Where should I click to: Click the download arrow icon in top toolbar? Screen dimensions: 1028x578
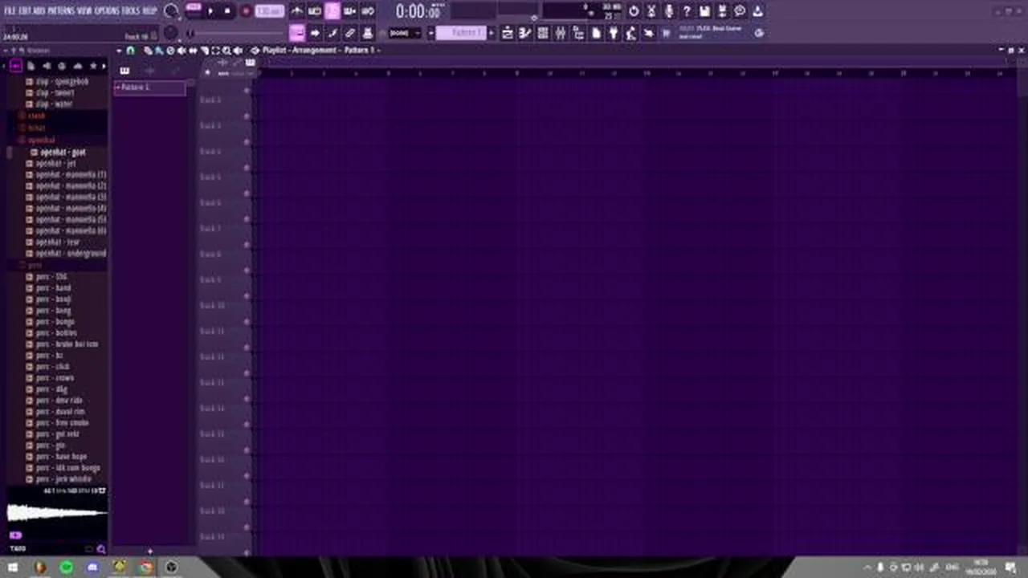click(x=757, y=11)
